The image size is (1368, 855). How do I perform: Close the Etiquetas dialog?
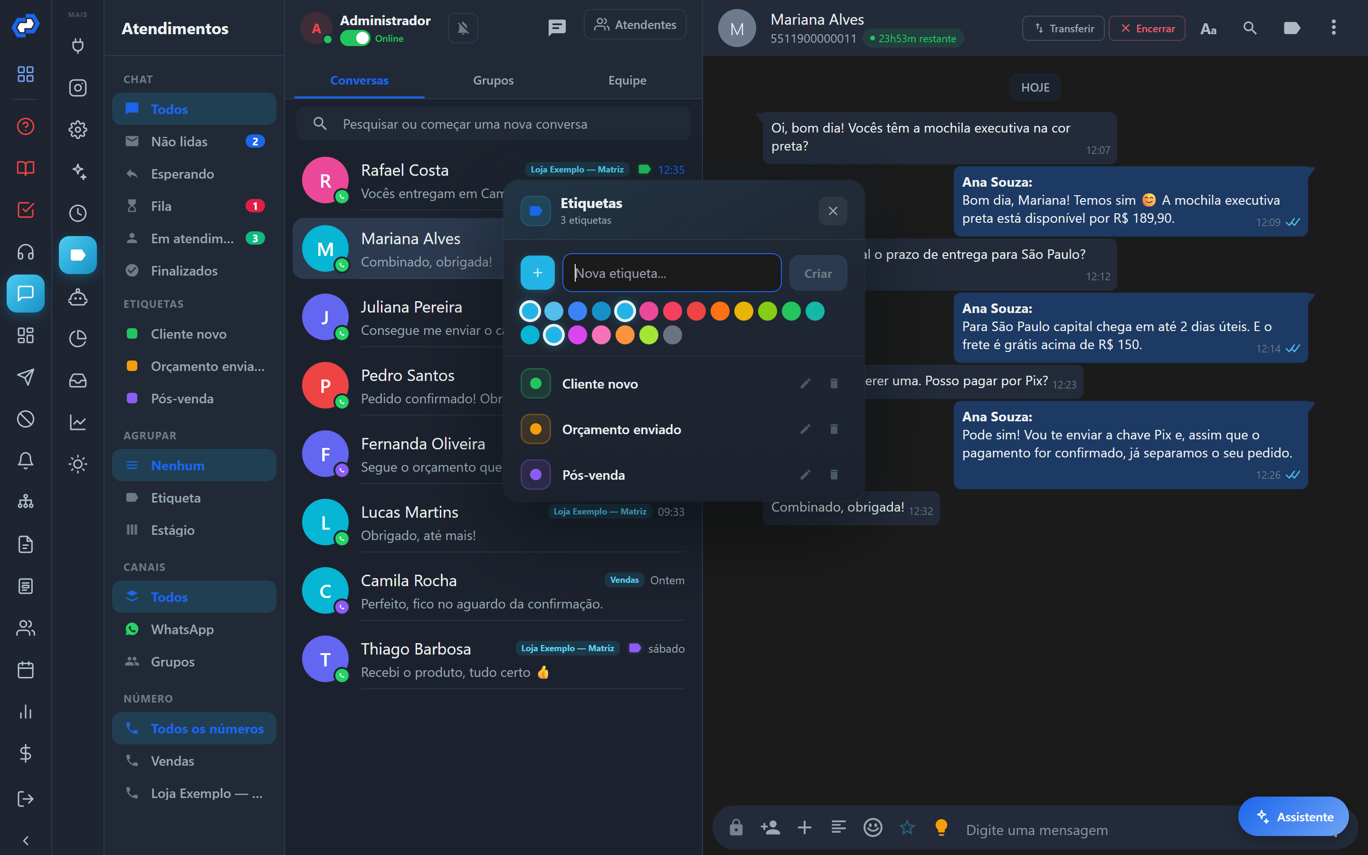pyautogui.click(x=833, y=211)
